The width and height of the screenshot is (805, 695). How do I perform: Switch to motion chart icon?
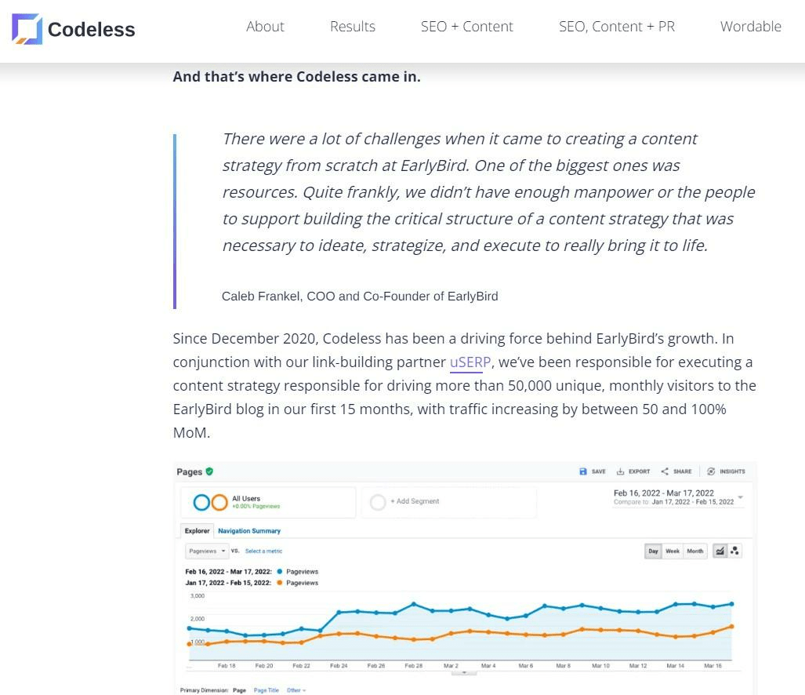coord(734,551)
